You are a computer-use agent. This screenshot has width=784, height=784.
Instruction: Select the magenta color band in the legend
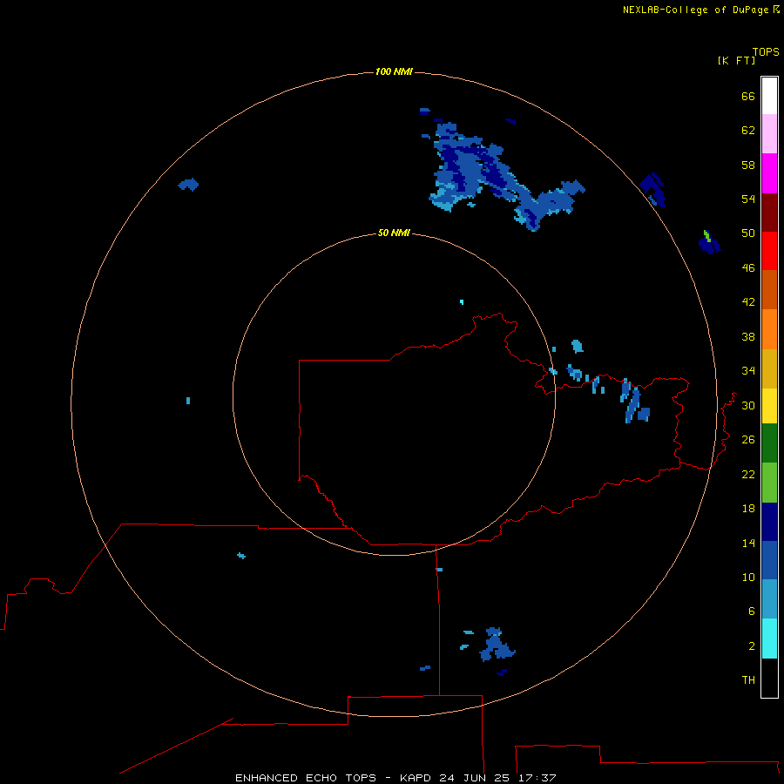(769, 173)
